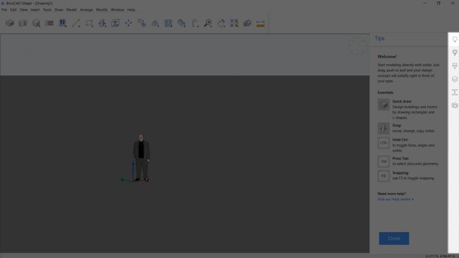Click the orbit view tool icon
The width and height of the screenshot is (459, 258).
click(221, 23)
